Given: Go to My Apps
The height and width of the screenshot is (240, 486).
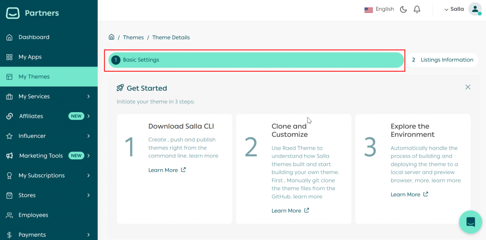Looking at the screenshot, I should (x=30, y=57).
